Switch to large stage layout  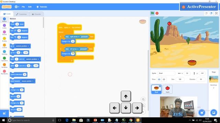pyautogui.click(x=211, y=13)
